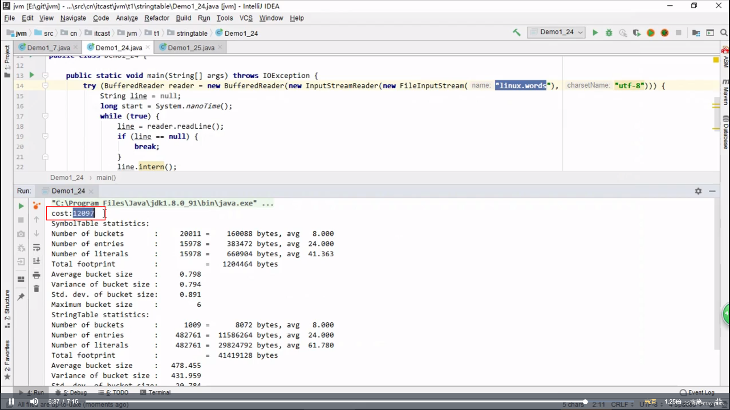Clear console output with trash icon
Viewport: 730px width, 410px height.
click(36, 289)
